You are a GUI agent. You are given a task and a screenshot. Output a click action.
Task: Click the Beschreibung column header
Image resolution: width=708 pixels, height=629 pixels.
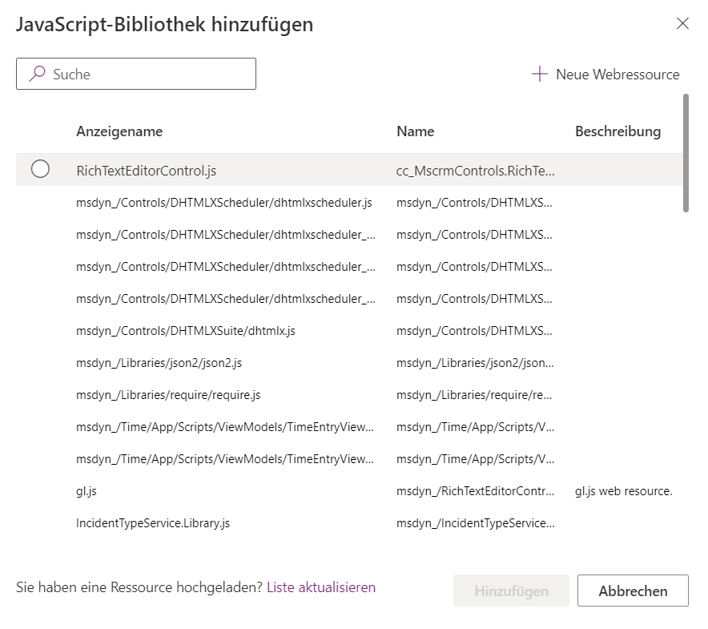coord(617,131)
